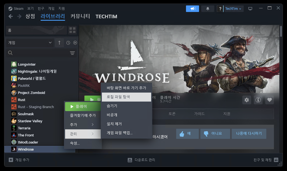Click the 홈 library home button
Image resolution: width=287 pixels, height=171 pixels.
click(36, 30)
